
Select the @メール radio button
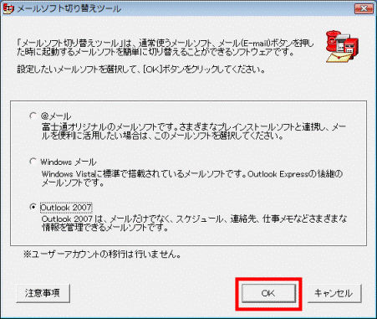click(x=33, y=116)
